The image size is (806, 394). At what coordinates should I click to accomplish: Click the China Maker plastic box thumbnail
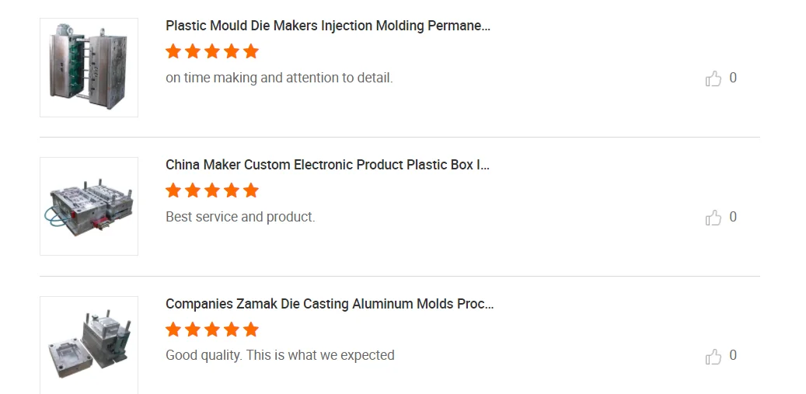tap(89, 207)
